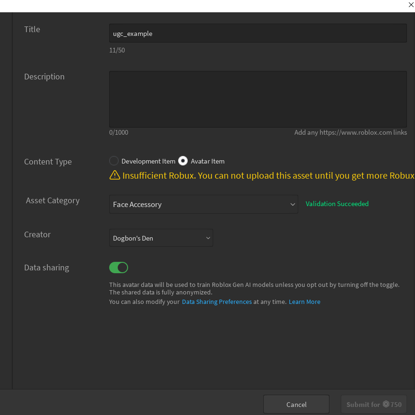Click the Validation Succeeded status text
This screenshot has width=415, height=415.
pos(337,204)
